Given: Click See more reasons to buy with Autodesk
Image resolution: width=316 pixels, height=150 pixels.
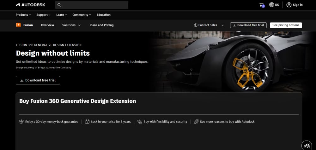Looking at the screenshot, I should pos(227,122).
